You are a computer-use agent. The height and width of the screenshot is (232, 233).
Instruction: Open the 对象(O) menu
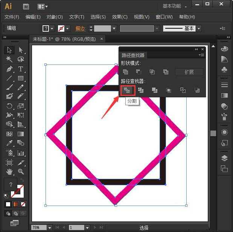coord(54,17)
